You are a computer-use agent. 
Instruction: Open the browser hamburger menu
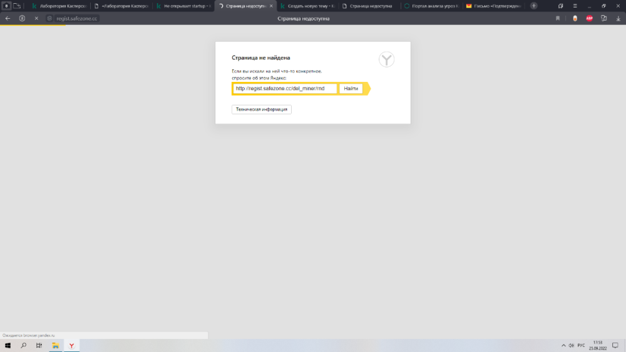[575, 6]
